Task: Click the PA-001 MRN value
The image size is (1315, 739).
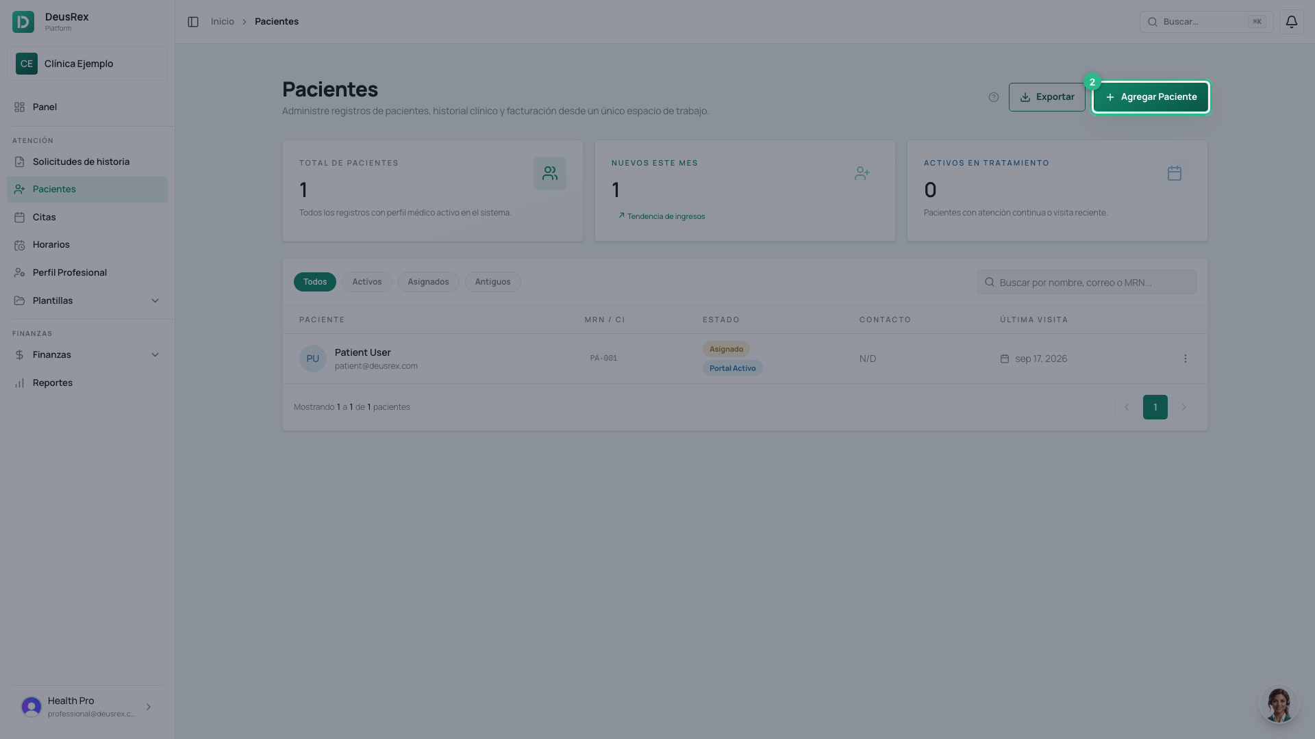Action: coord(604,359)
